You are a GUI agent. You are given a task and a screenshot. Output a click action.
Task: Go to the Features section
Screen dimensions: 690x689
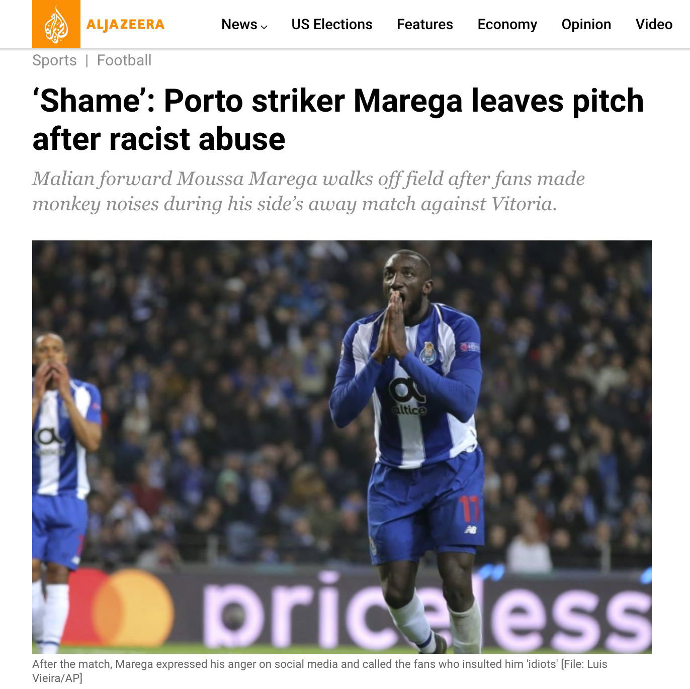425,25
